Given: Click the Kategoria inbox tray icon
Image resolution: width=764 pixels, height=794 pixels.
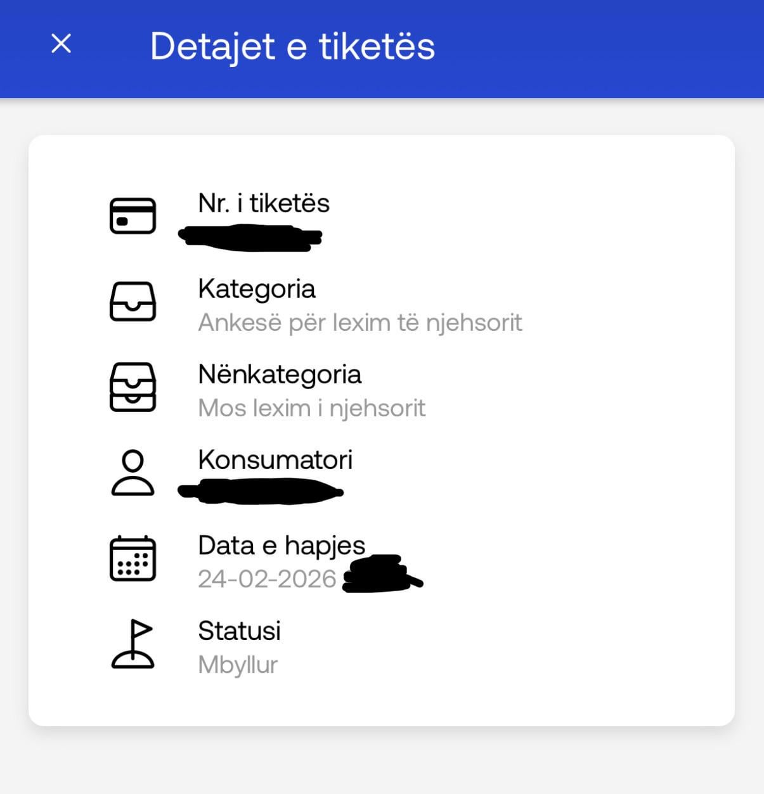Looking at the screenshot, I should (133, 302).
